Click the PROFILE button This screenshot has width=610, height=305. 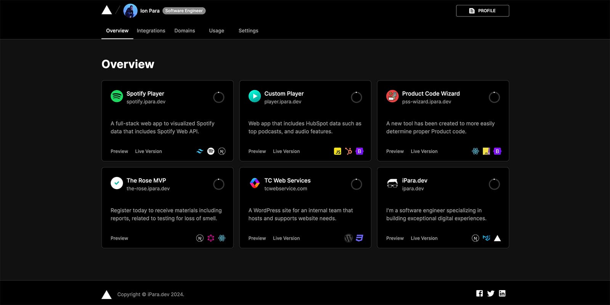coord(482,11)
